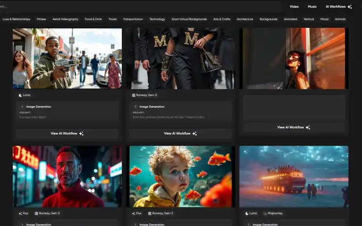362x226 pixels.
Task: Filter by the Animated category
Action: [290, 19]
